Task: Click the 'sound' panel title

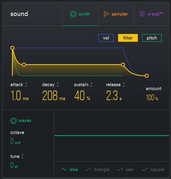Action: [x=19, y=14]
